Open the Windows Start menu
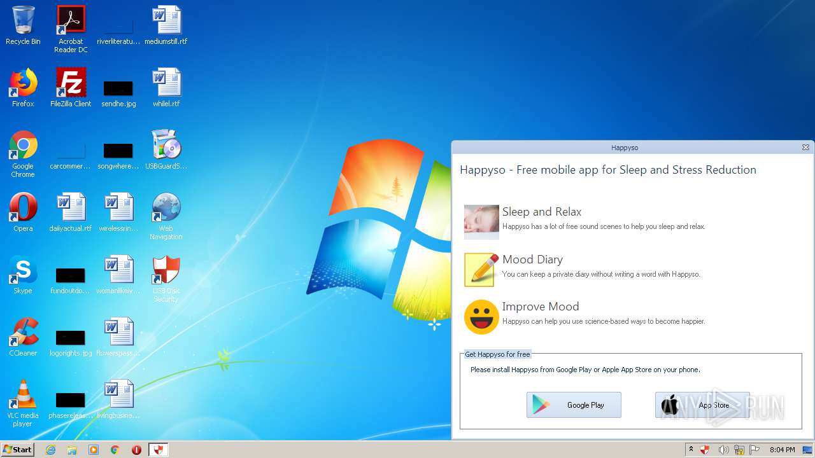This screenshot has height=458, width=815. click(x=18, y=450)
